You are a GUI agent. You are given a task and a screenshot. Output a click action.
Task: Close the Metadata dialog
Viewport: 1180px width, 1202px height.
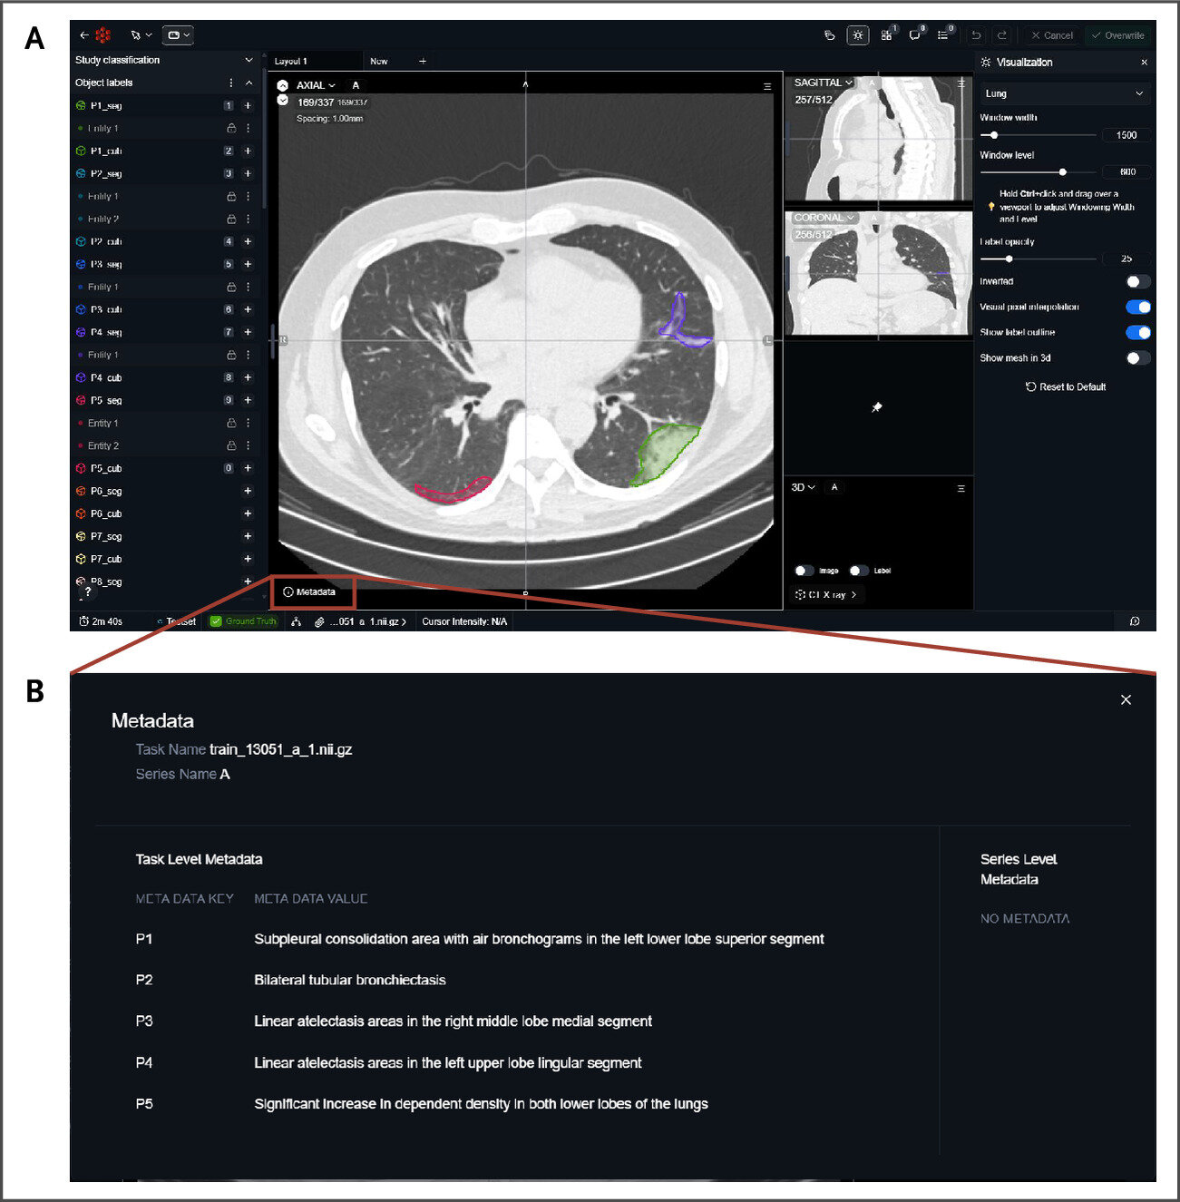click(x=1126, y=699)
